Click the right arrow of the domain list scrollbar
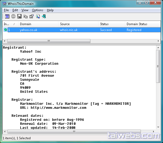 (158, 41)
